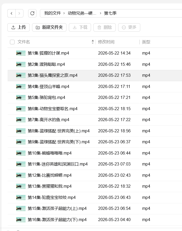
Task: Refresh the file list
Action: [x=32, y=13]
